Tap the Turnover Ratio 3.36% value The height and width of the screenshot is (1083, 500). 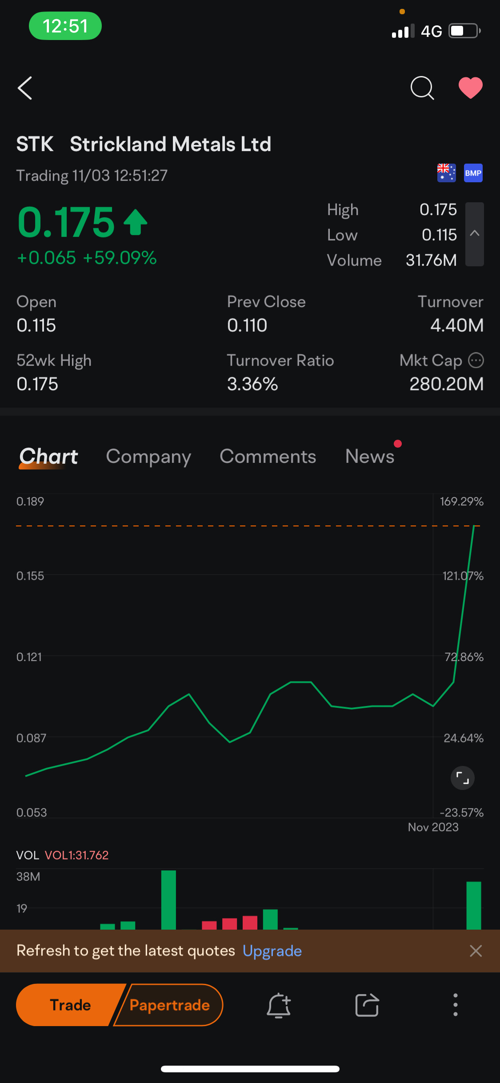(x=252, y=384)
